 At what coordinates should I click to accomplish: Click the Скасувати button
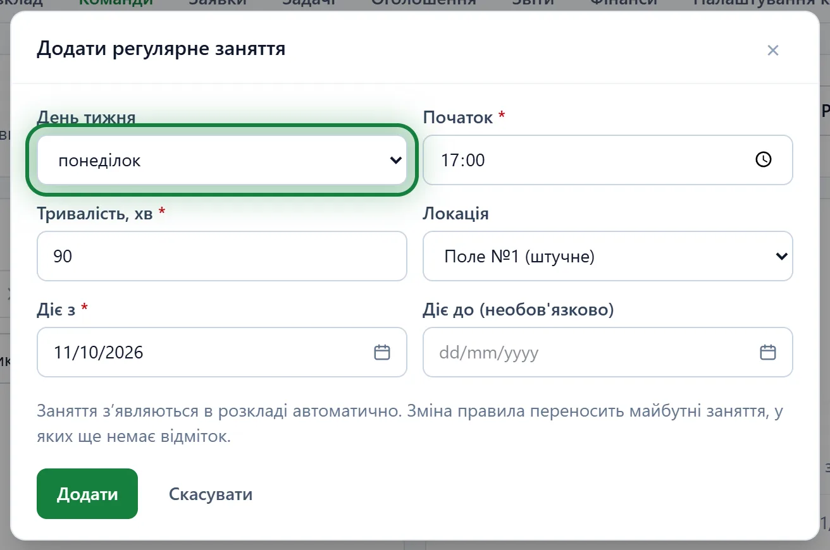coord(211,494)
